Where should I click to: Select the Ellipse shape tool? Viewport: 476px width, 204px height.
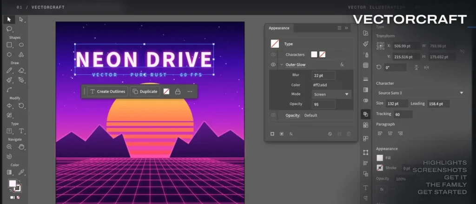[21, 45]
